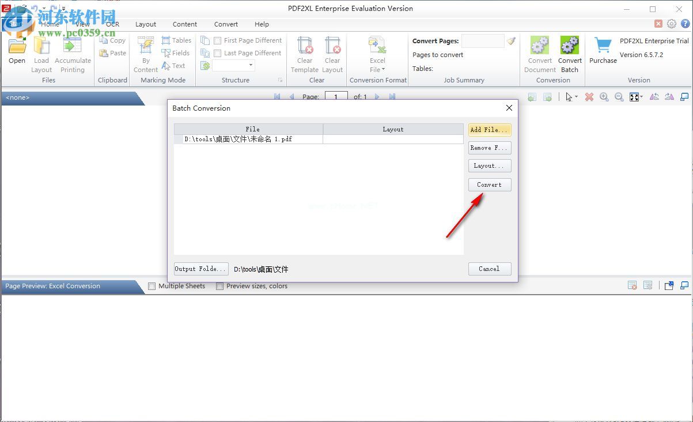Click the Copy clipboard icon
This screenshot has height=422, width=693.
click(x=104, y=40)
